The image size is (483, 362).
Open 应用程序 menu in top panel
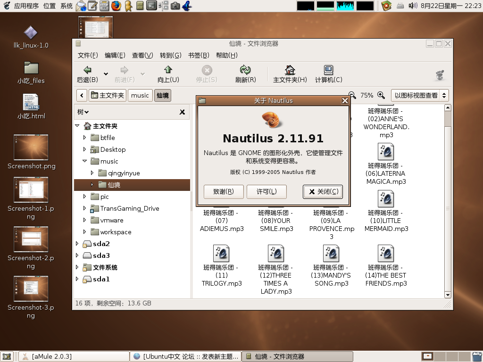coord(26,6)
